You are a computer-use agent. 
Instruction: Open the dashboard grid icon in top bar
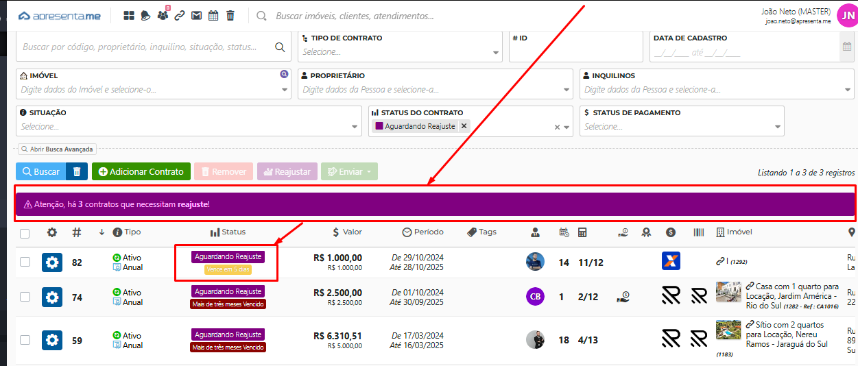(x=129, y=16)
